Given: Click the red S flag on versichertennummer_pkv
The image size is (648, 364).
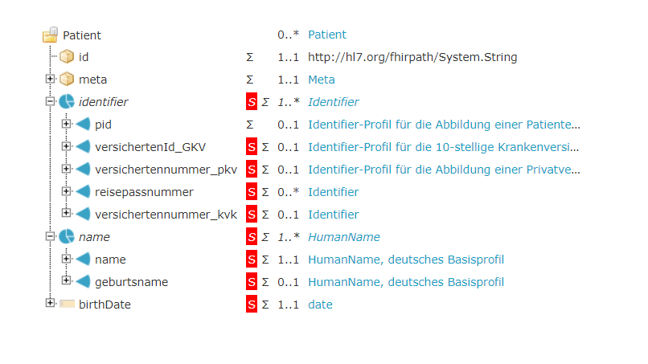Looking at the screenshot, I should [x=252, y=170].
